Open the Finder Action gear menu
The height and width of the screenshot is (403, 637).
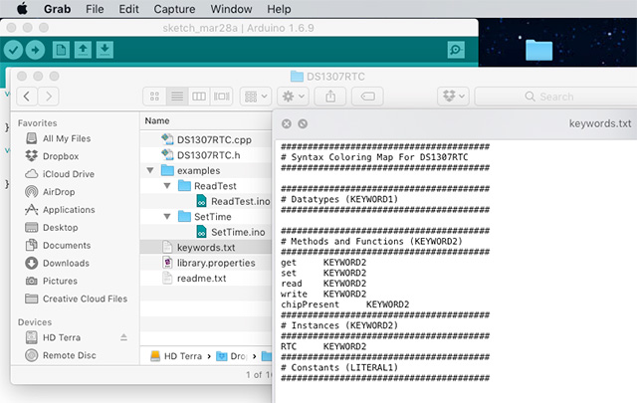pos(293,97)
